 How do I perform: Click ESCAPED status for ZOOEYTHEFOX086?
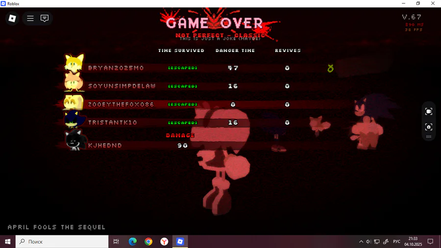[183, 104]
